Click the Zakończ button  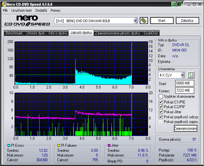click(187, 21)
